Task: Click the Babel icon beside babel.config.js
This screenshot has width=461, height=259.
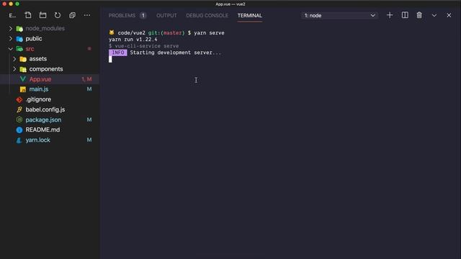Action: 19,109
